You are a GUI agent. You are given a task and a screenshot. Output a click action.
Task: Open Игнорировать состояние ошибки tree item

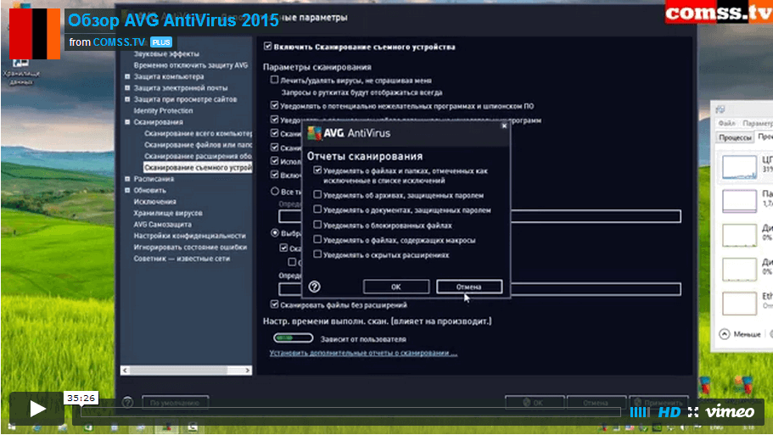point(190,247)
